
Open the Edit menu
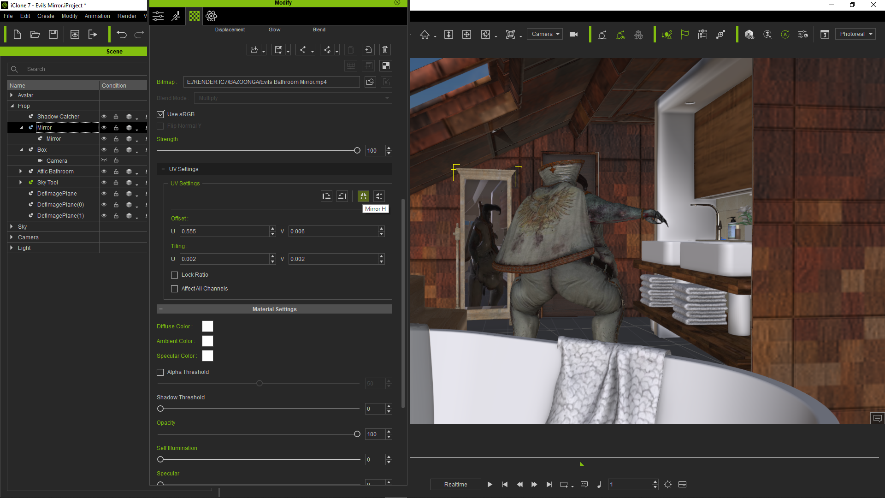pyautogui.click(x=25, y=16)
